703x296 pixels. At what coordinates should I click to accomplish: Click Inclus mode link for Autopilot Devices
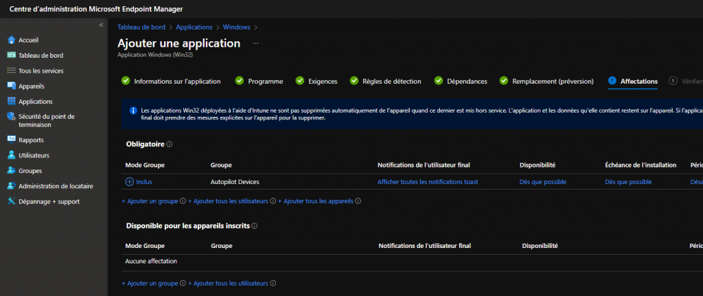[x=144, y=182]
